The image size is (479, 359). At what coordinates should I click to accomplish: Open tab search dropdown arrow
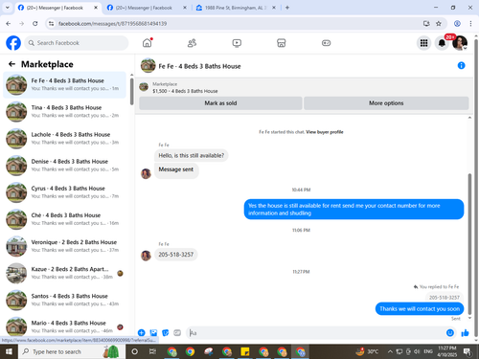click(x=8, y=8)
